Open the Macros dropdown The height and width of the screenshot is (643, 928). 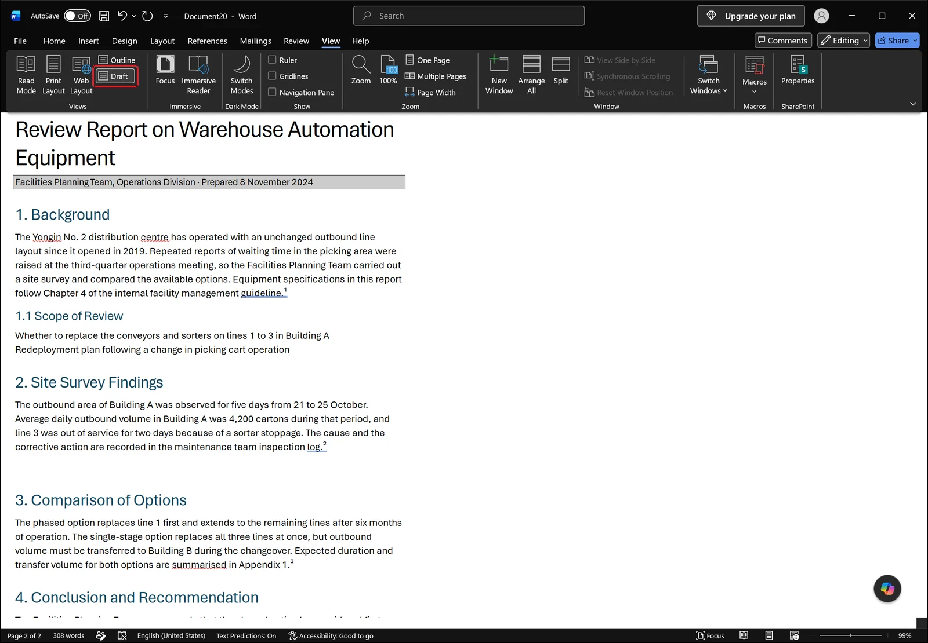[754, 75]
